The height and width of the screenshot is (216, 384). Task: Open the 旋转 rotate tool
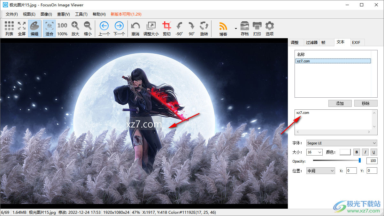204,29
